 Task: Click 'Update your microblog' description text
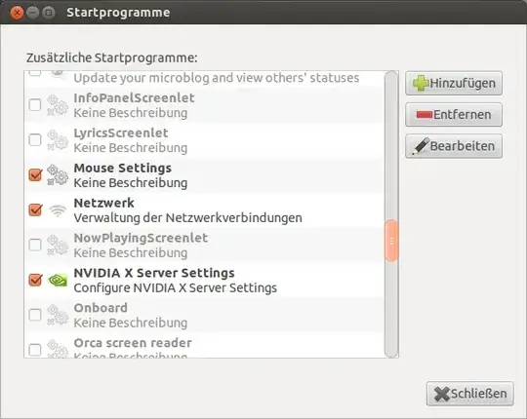(217, 78)
